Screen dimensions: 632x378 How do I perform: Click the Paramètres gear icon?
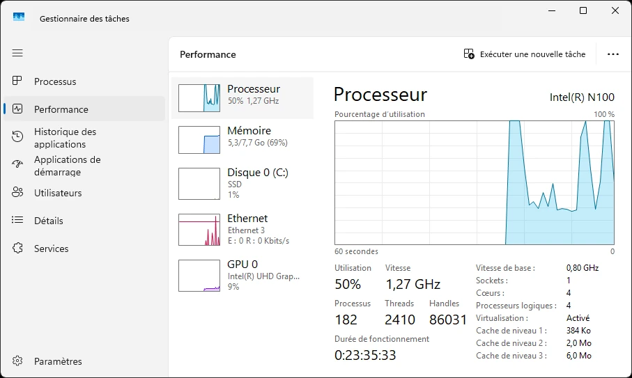tap(17, 361)
